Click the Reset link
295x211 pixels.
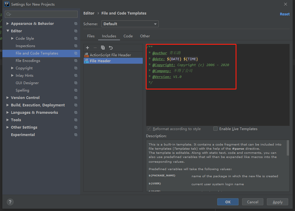click(285, 14)
